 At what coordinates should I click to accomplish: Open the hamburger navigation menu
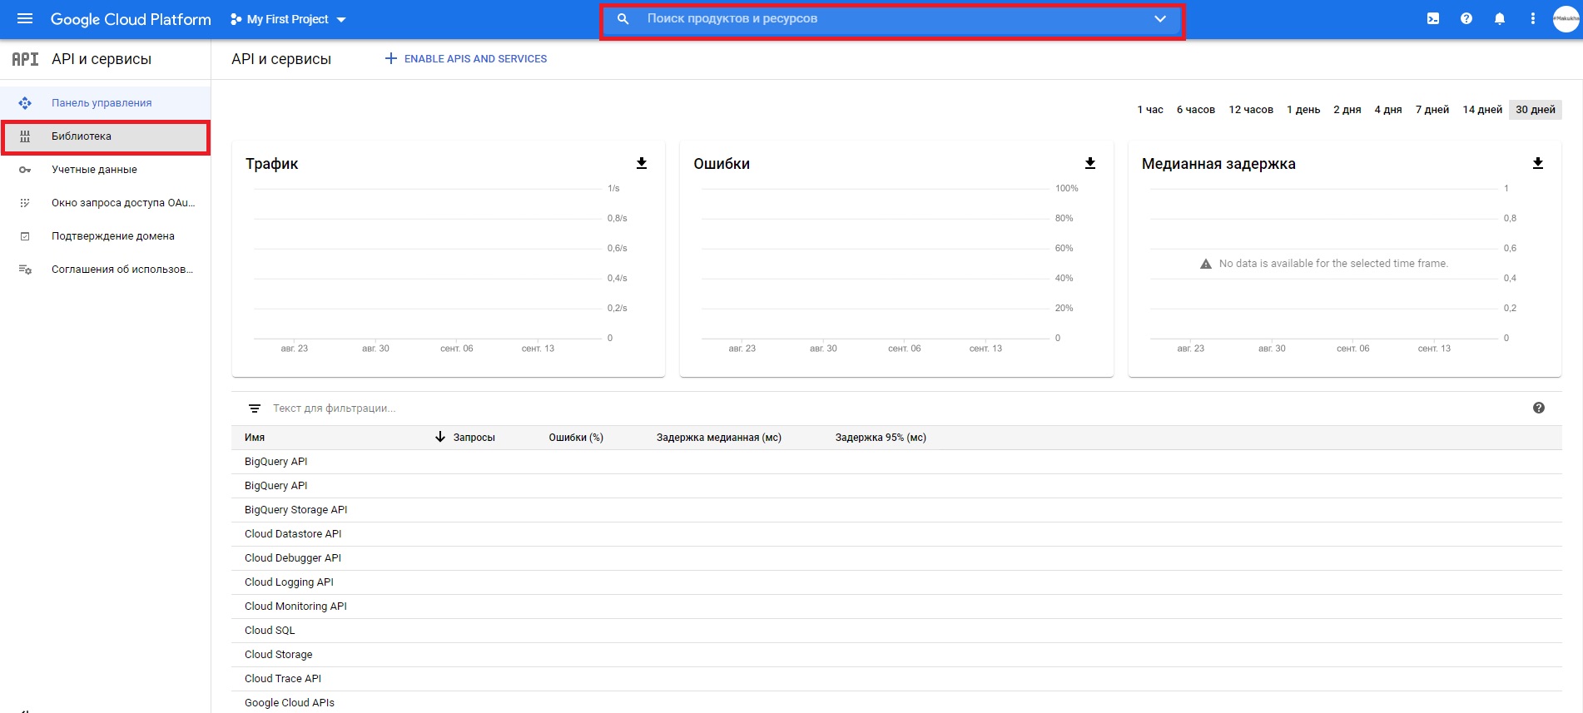click(25, 18)
